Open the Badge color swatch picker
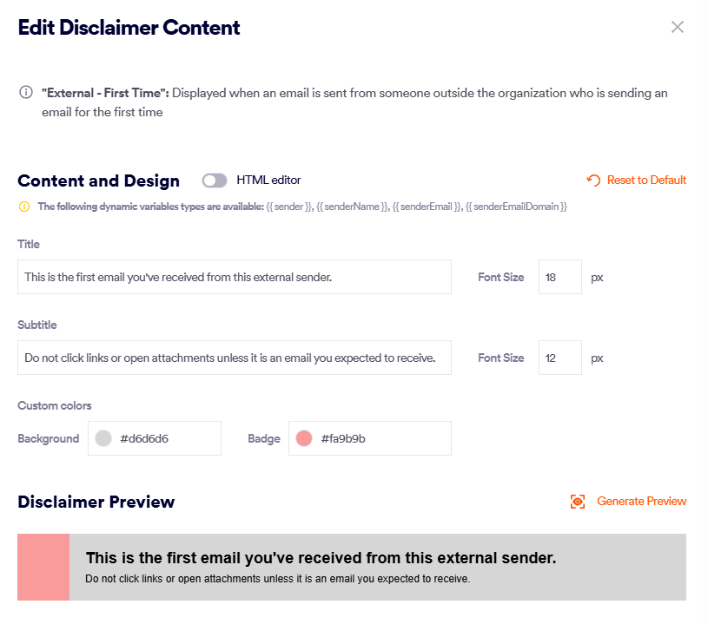The image size is (708, 624). click(x=304, y=438)
